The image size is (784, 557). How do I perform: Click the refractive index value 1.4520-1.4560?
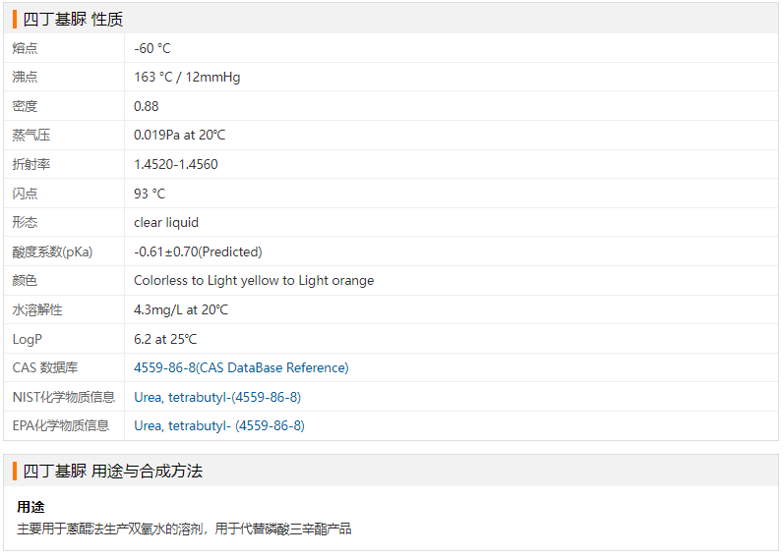tap(176, 164)
